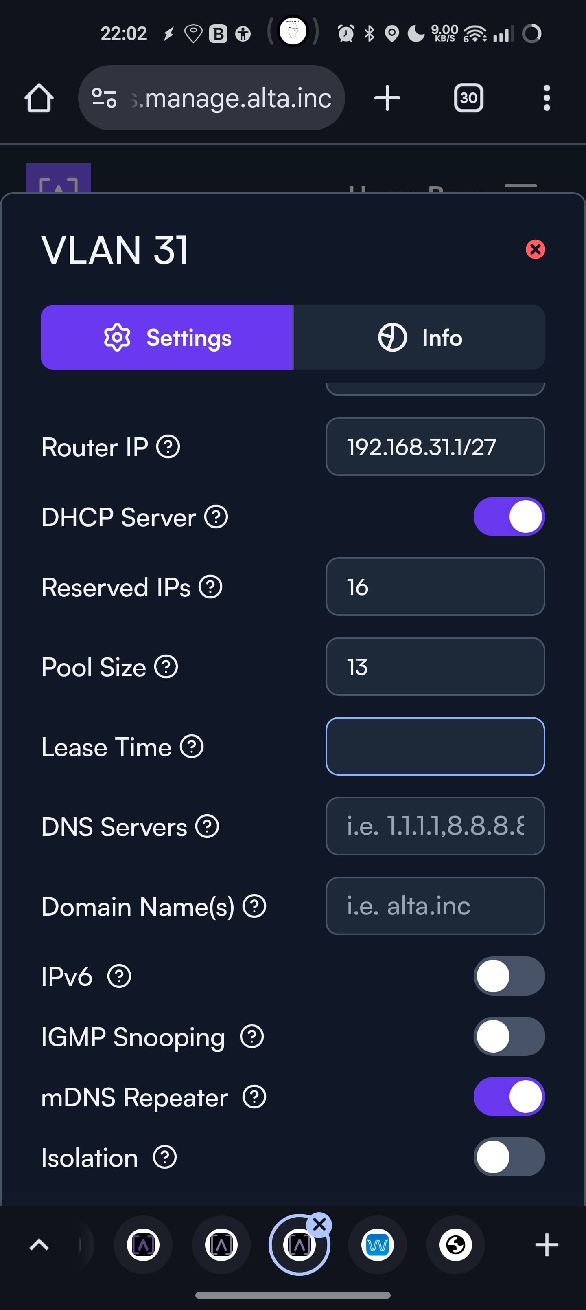
Task: Click the Pool Size question mark icon
Action: pos(166,667)
